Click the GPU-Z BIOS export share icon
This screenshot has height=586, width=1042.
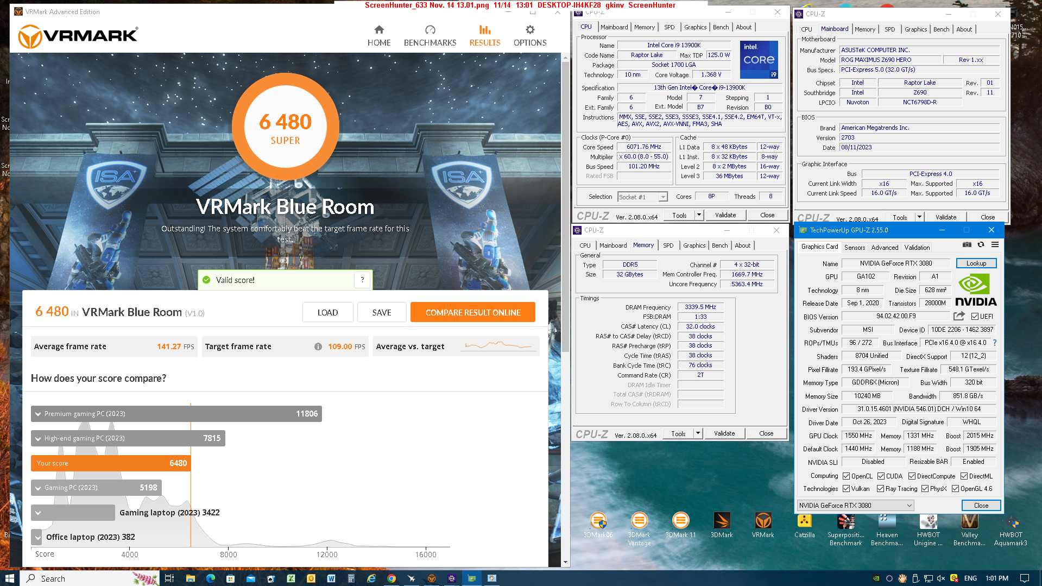(959, 316)
